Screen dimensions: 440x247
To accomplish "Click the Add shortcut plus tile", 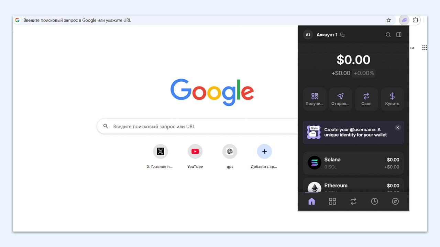I will tap(264, 157).
